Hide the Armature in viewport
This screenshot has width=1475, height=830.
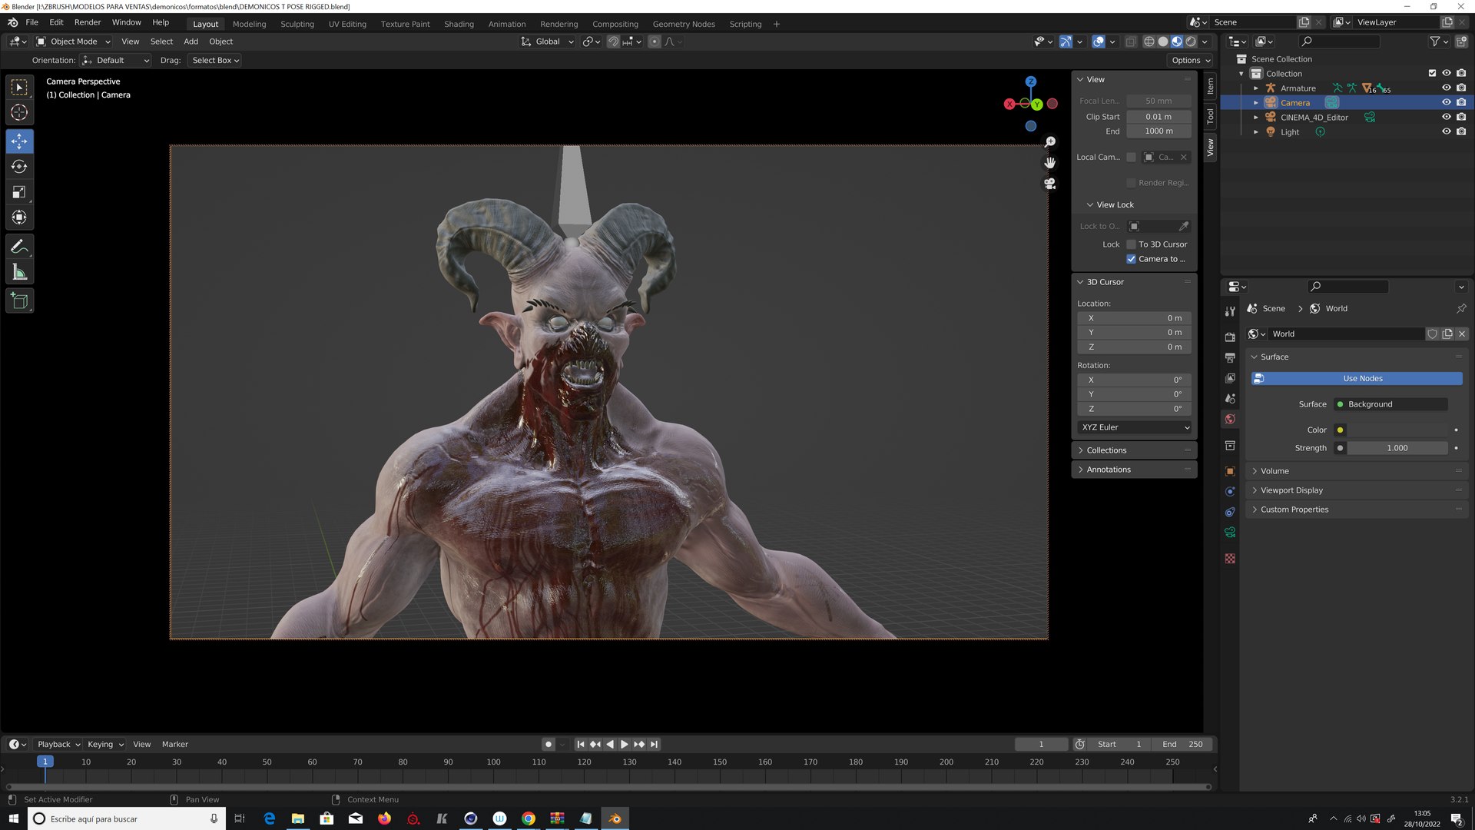1446,88
